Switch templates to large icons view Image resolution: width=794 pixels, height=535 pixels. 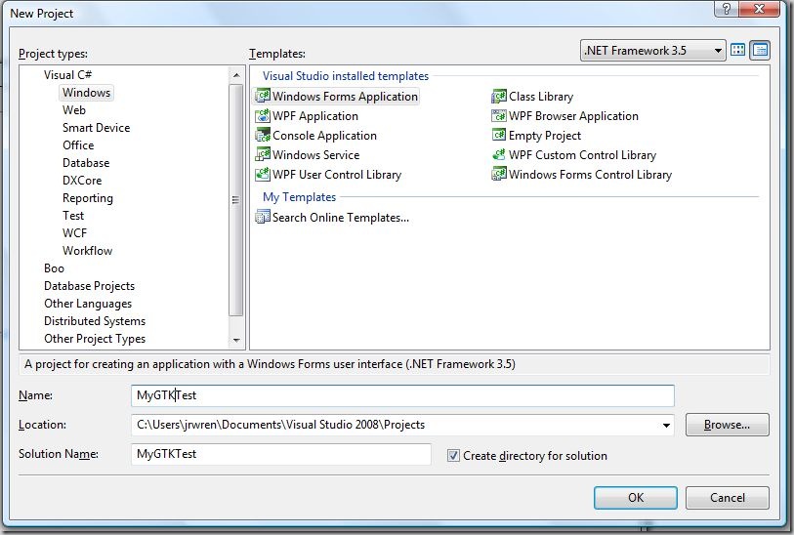pyautogui.click(x=738, y=50)
